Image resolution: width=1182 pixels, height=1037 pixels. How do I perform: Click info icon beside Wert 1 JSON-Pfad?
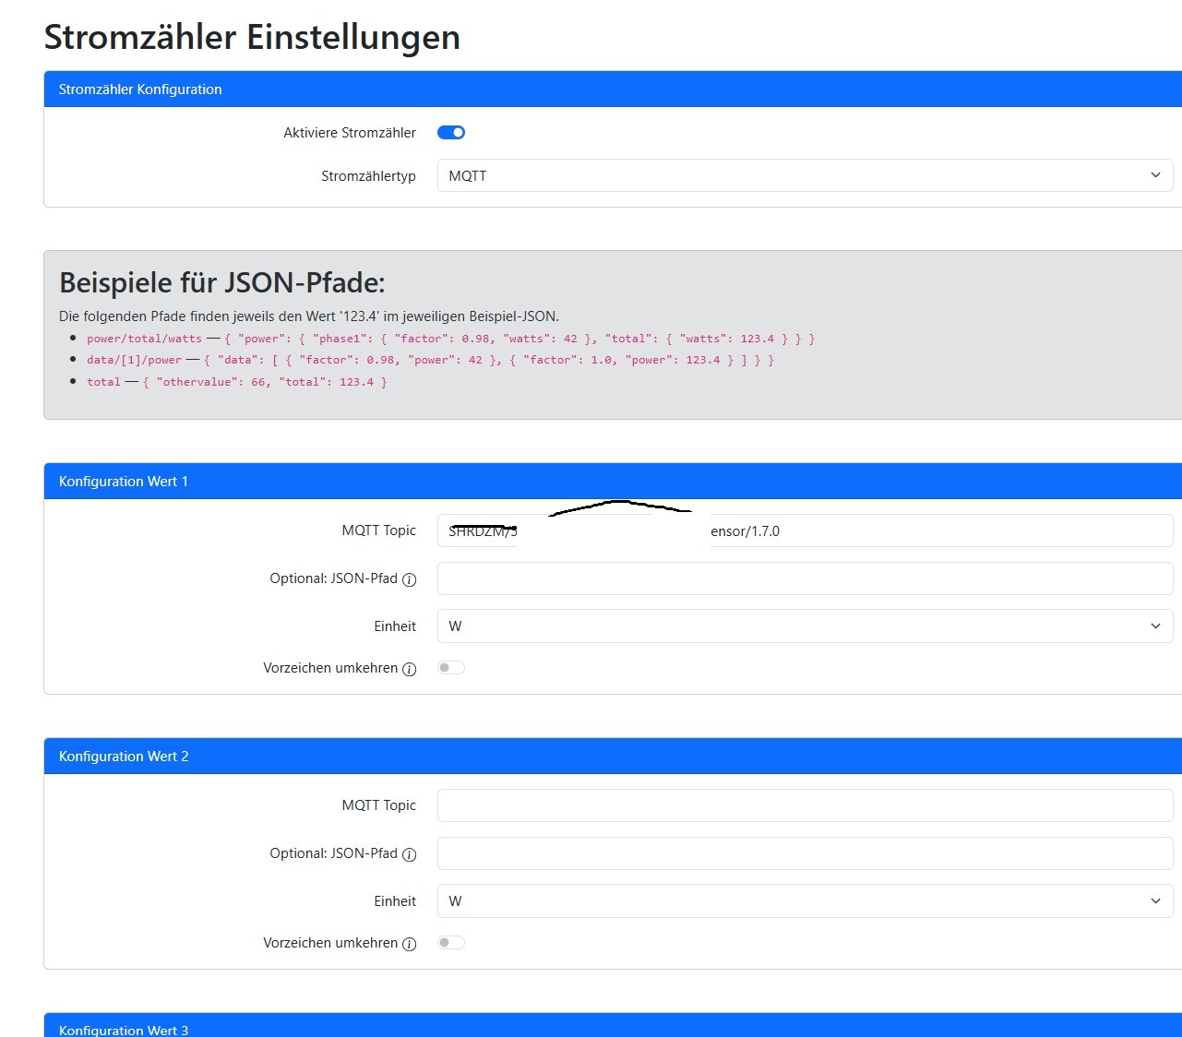(x=410, y=579)
